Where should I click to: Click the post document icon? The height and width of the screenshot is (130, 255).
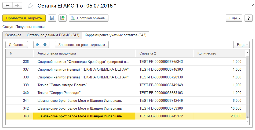tap(63, 18)
